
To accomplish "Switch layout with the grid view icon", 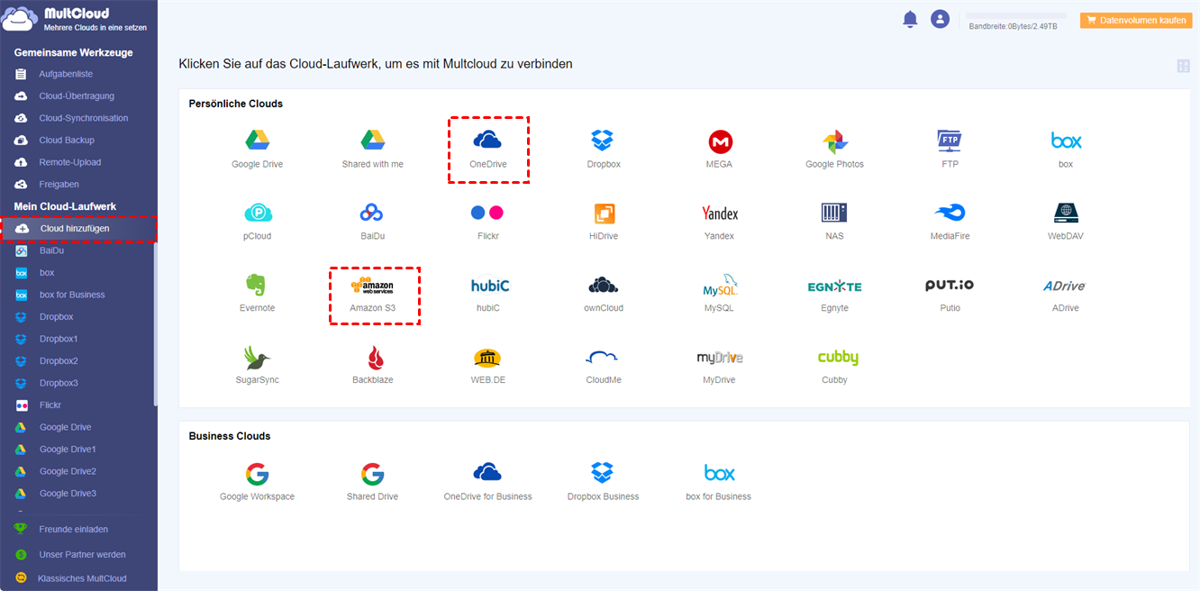I will coord(1183,66).
